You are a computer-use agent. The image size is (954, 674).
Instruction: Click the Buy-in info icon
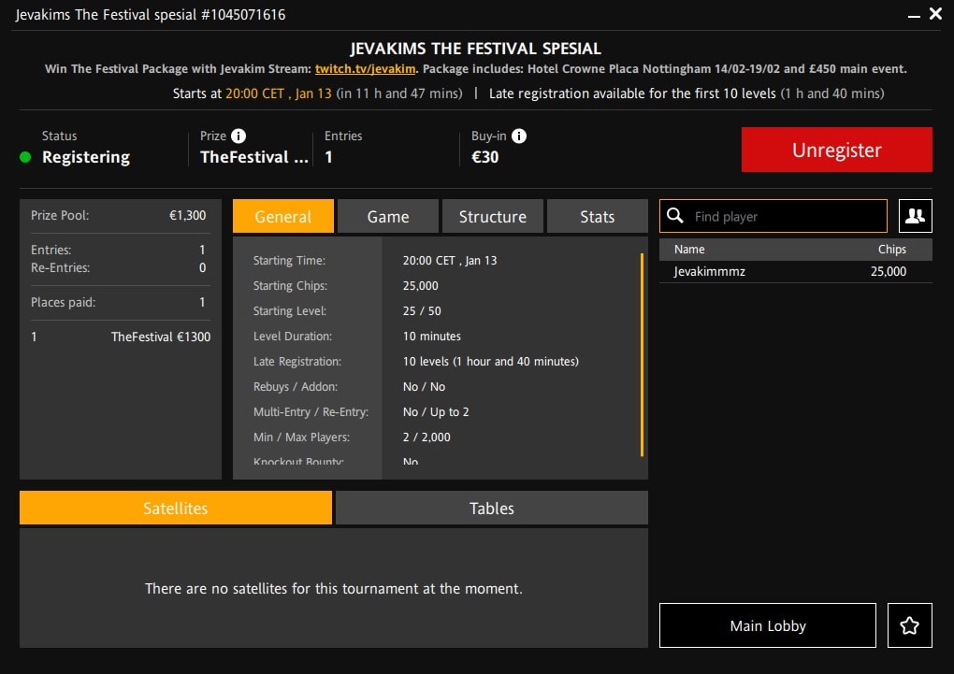519,136
